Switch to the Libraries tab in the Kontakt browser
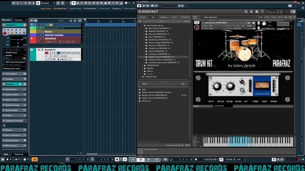The width and height of the screenshot is (305, 171). coord(143,17)
